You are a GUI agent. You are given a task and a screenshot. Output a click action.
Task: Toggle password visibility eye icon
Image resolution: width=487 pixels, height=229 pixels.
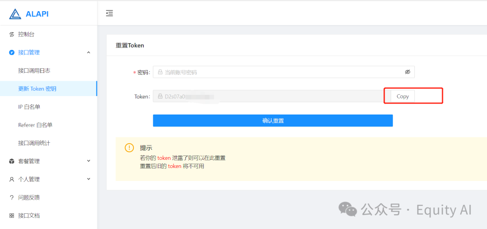(408, 72)
